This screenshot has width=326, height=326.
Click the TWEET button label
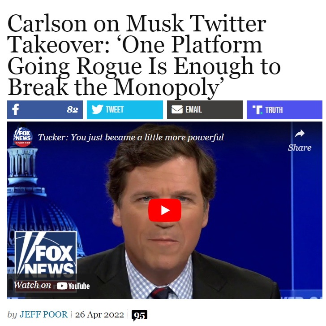click(115, 109)
